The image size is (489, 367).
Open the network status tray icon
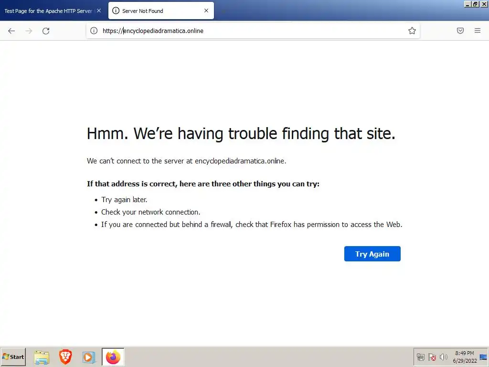click(421, 357)
